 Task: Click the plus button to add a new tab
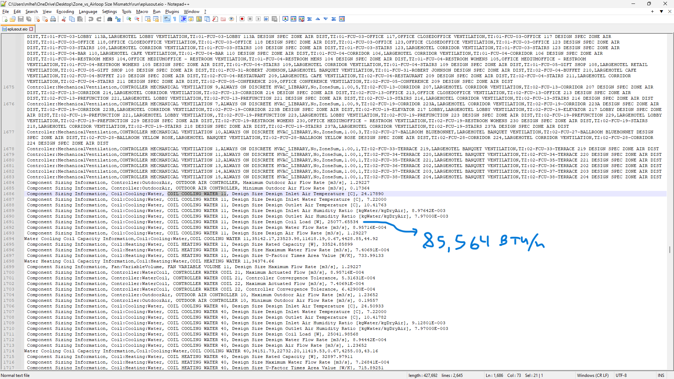click(x=652, y=12)
